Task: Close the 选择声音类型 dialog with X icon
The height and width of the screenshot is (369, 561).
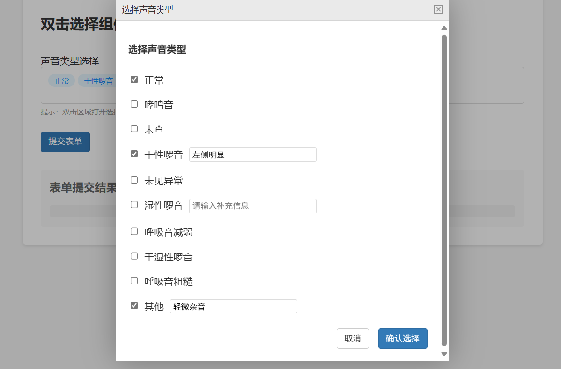Action: pos(438,9)
